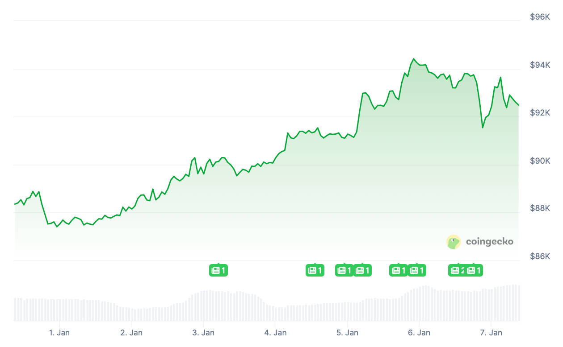Click the news marker just right of 5. Jan

(x=362, y=270)
